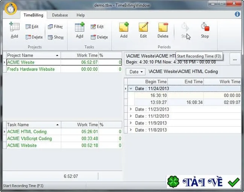
Task: Open the projects Filter tool
Action: (x=55, y=27)
